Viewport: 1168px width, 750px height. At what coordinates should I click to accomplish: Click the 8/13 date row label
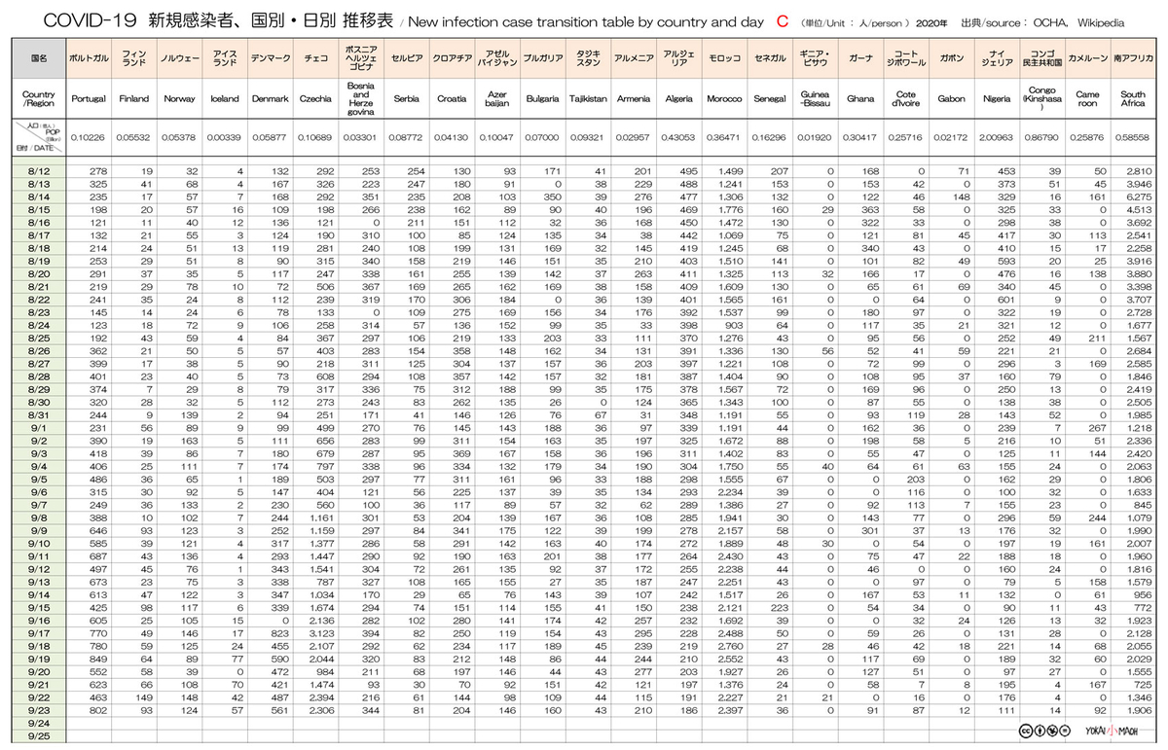(40, 182)
